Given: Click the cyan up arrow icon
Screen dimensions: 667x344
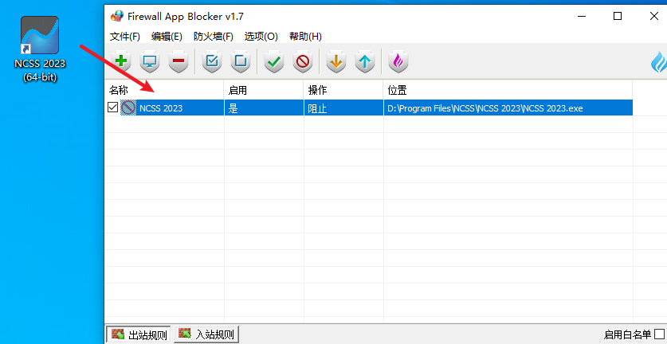Looking at the screenshot, I should 364,61.
